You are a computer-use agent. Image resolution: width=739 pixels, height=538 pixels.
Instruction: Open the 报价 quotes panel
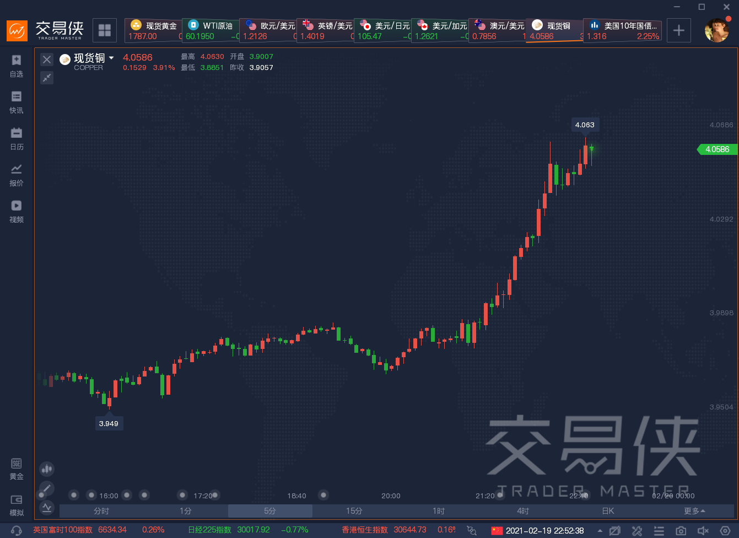[x=17, y=175]
